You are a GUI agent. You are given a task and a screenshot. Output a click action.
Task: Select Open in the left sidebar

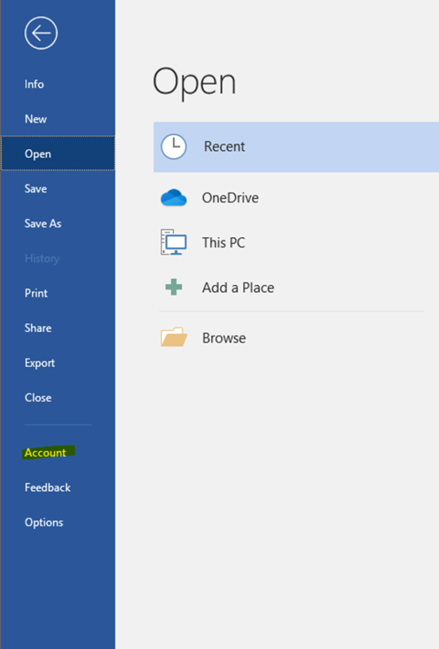(x=38, y=154)
